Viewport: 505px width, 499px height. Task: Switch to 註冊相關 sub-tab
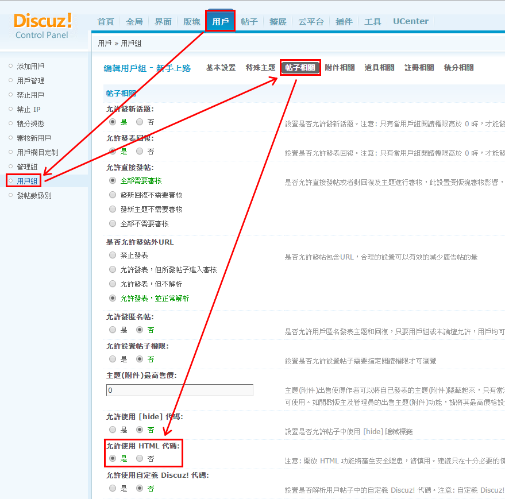[419, 68]
